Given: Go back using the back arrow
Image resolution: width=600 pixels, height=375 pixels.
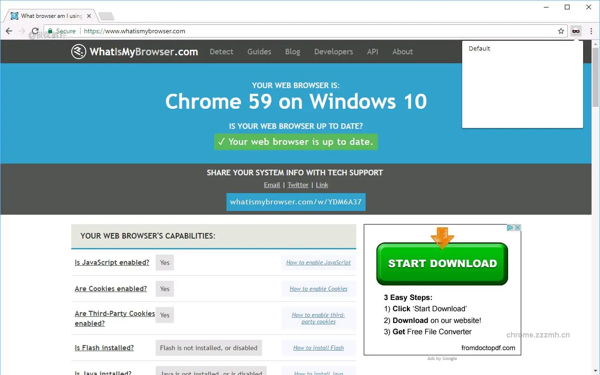Looking at the screenshot, I should click(x=8, y=31).
